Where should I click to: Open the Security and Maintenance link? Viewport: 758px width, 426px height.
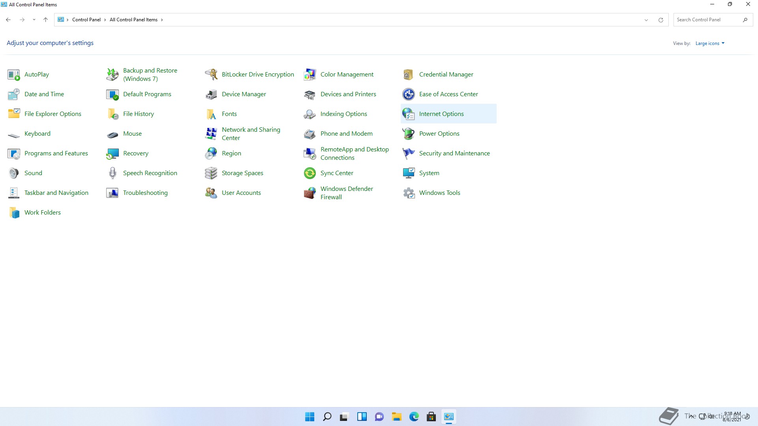coord(454,153)
